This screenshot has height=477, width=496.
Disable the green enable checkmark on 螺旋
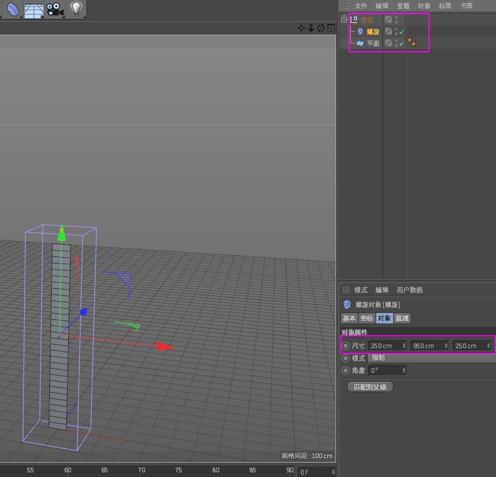401,32
